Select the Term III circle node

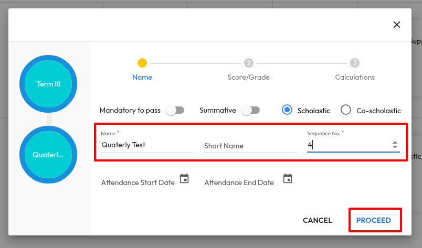48,84
